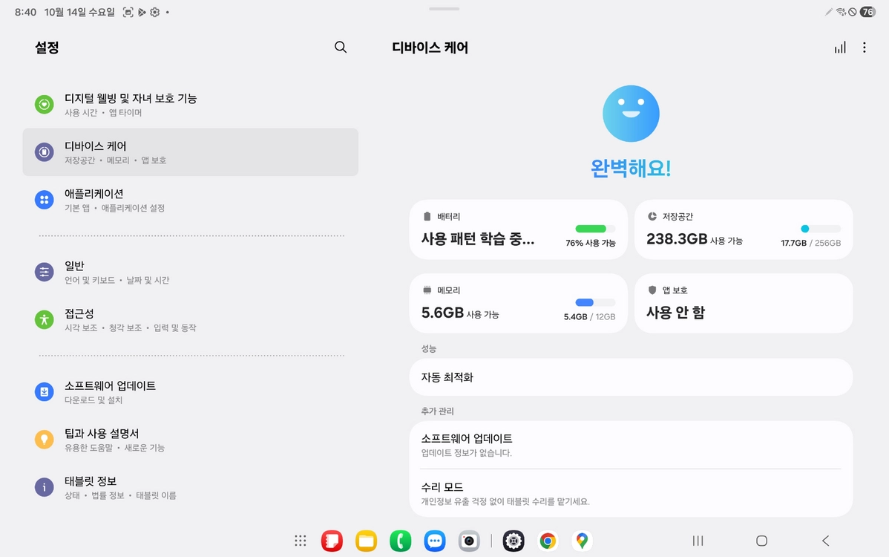
Task: Click the 17.7GB / 256GB storage text
Action: coord(811,243)
